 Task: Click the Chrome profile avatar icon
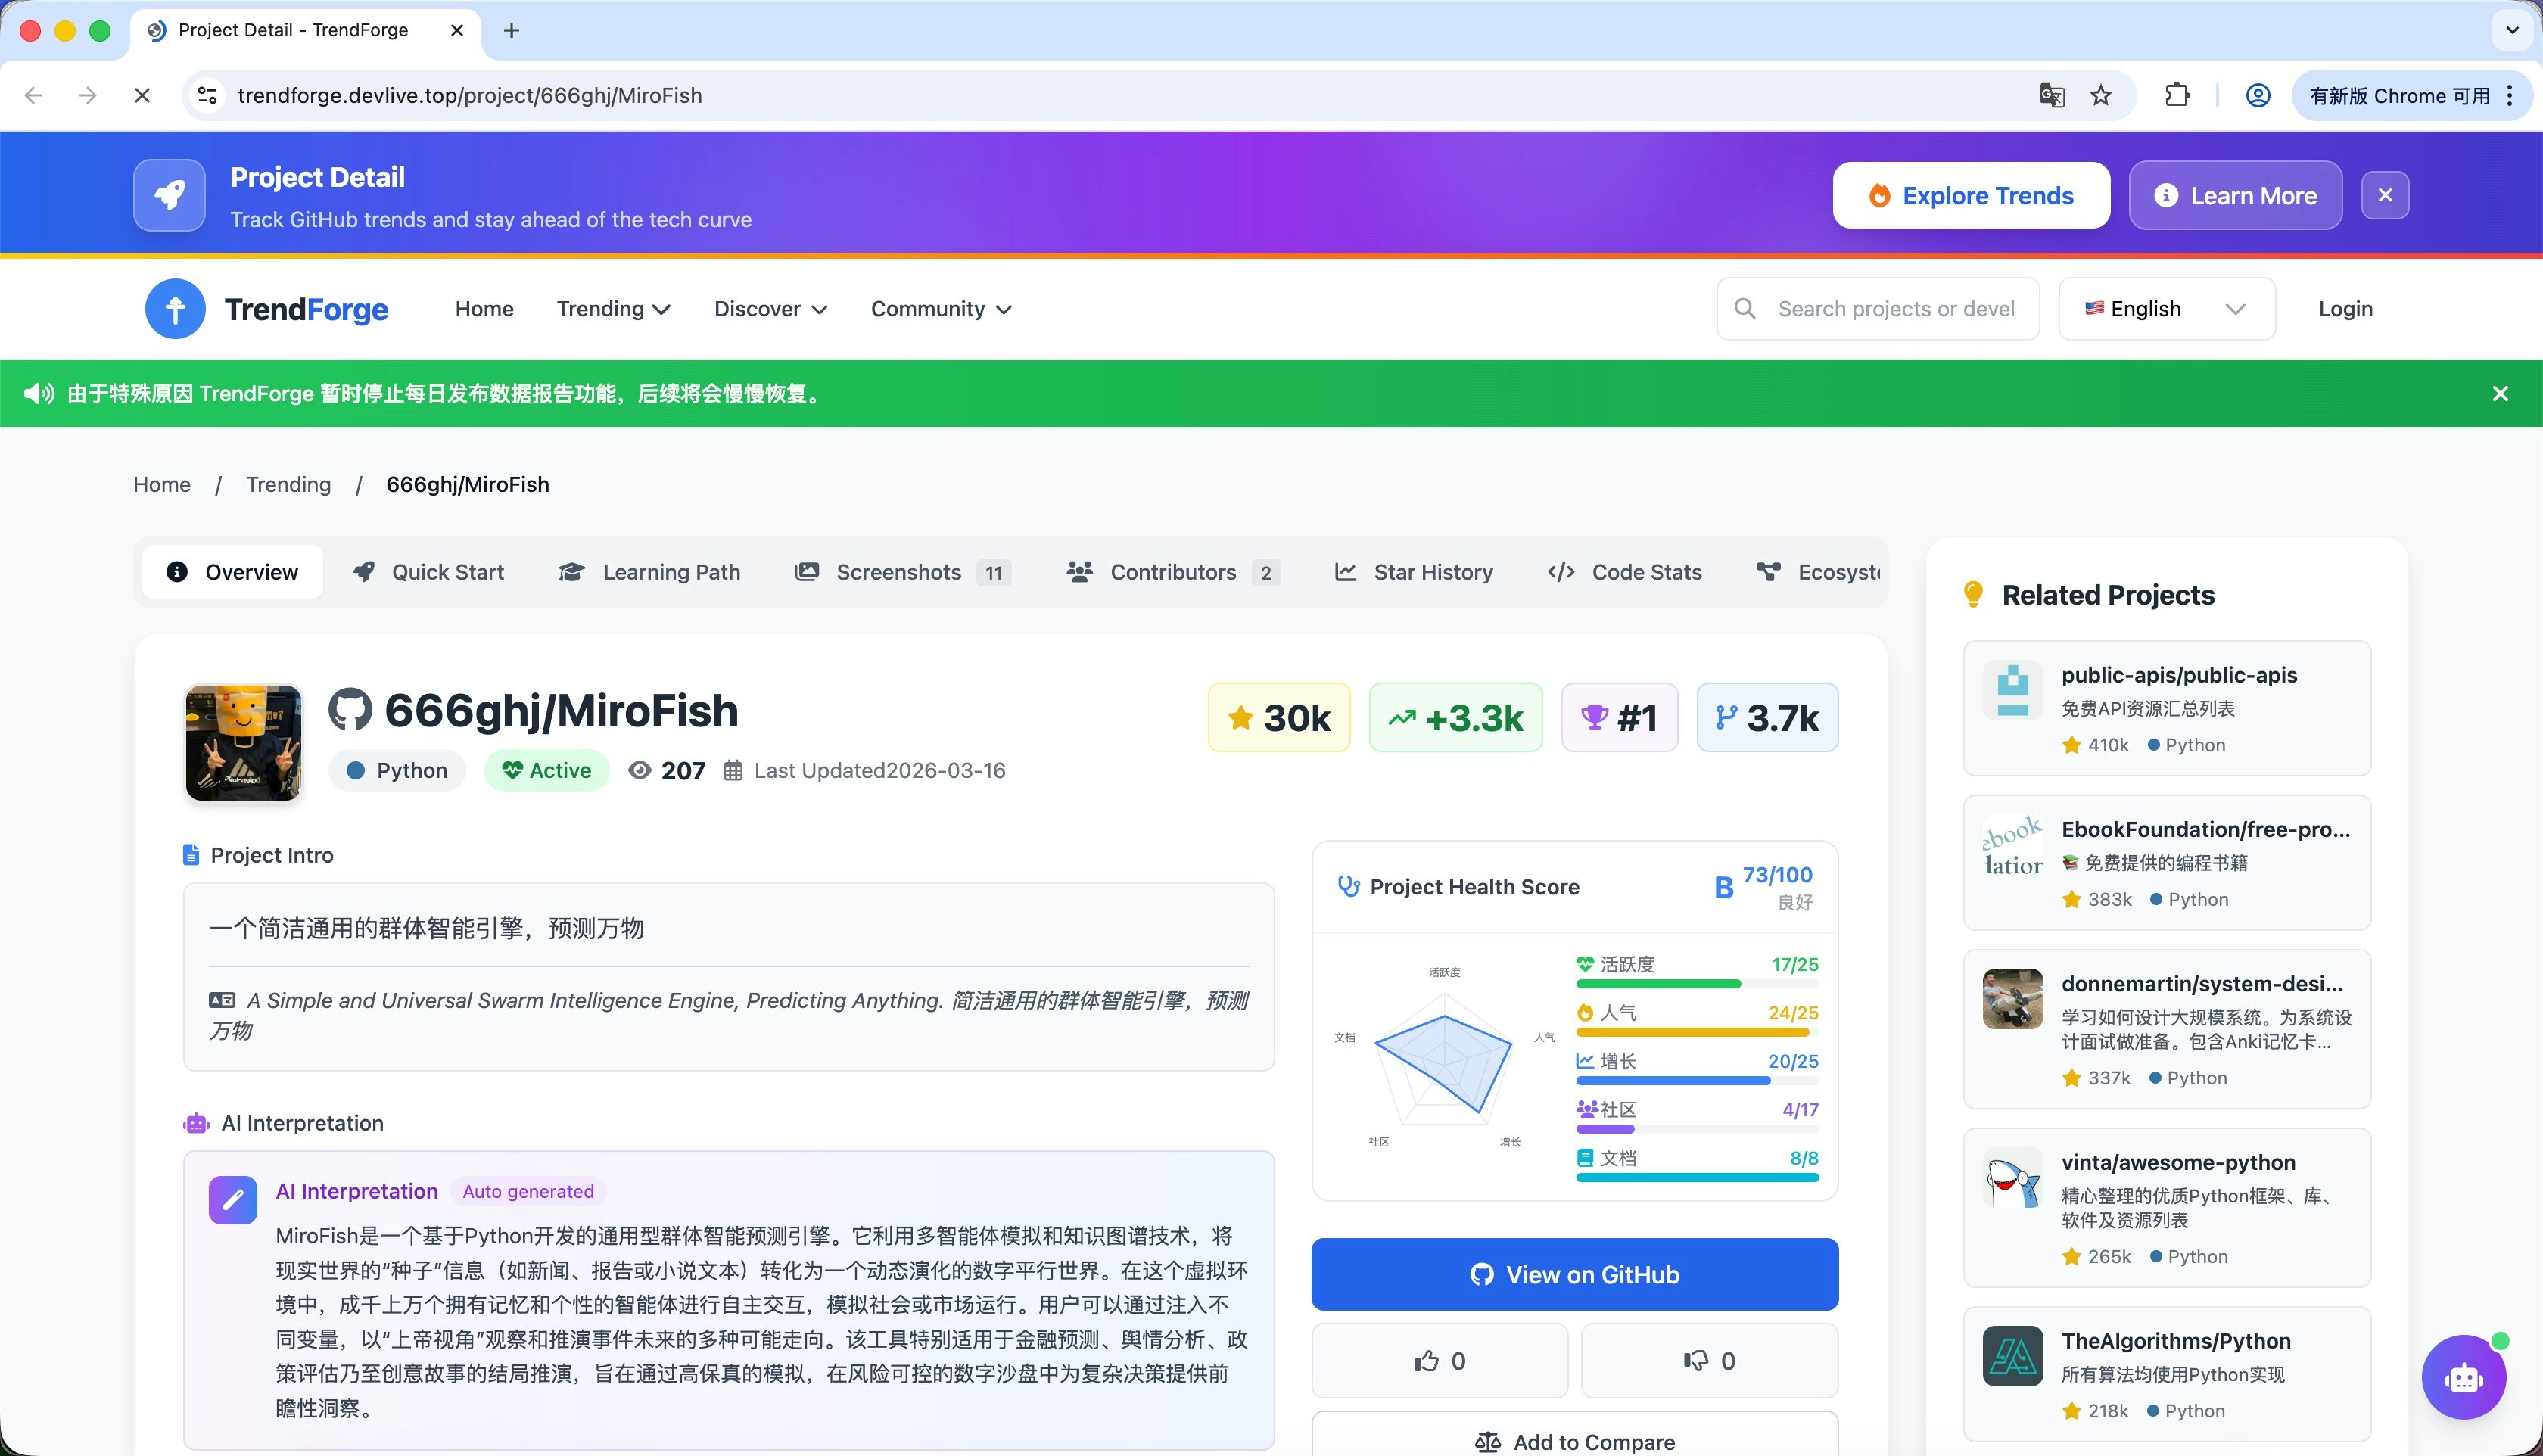(2257, 95)
